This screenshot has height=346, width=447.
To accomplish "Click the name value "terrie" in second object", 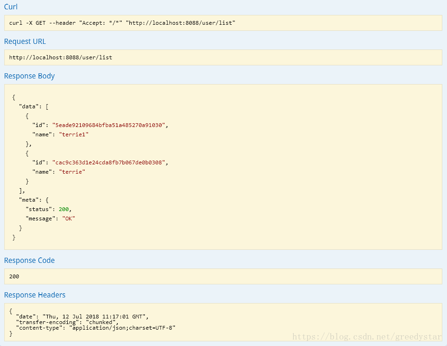I will coord(72,172).
